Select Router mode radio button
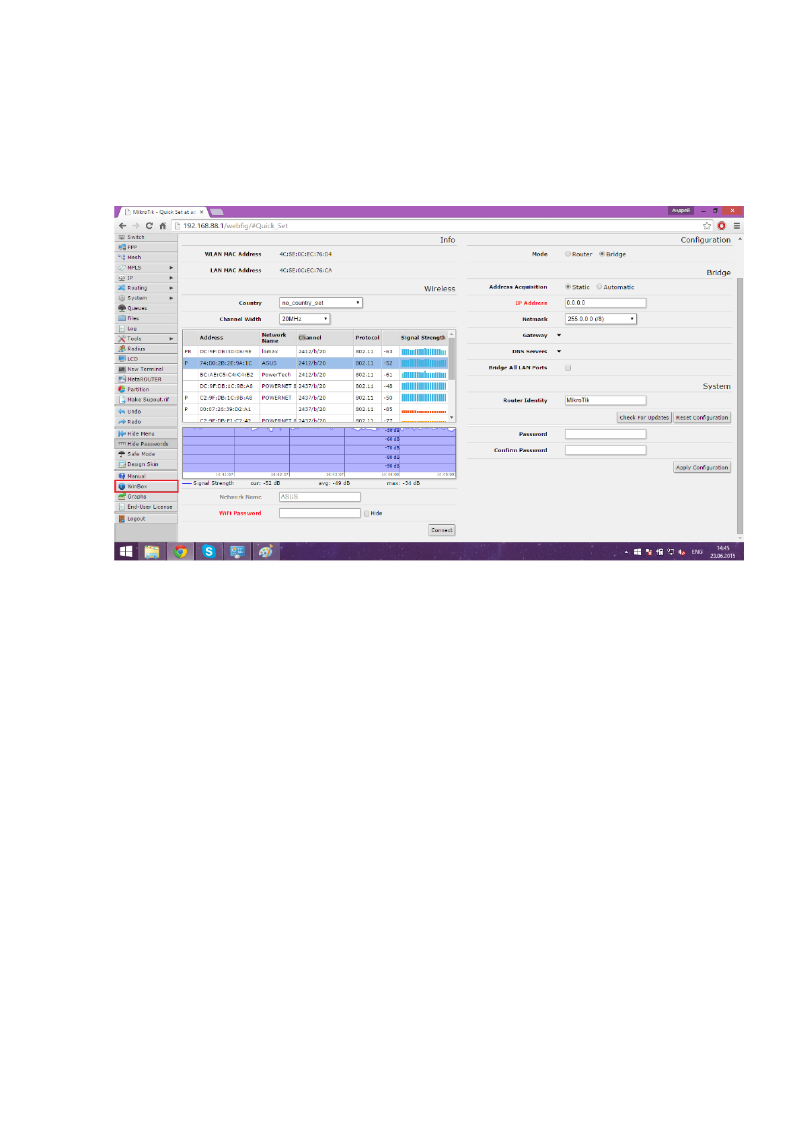Screen dimensions: 801x1133 tap(568, 254)
